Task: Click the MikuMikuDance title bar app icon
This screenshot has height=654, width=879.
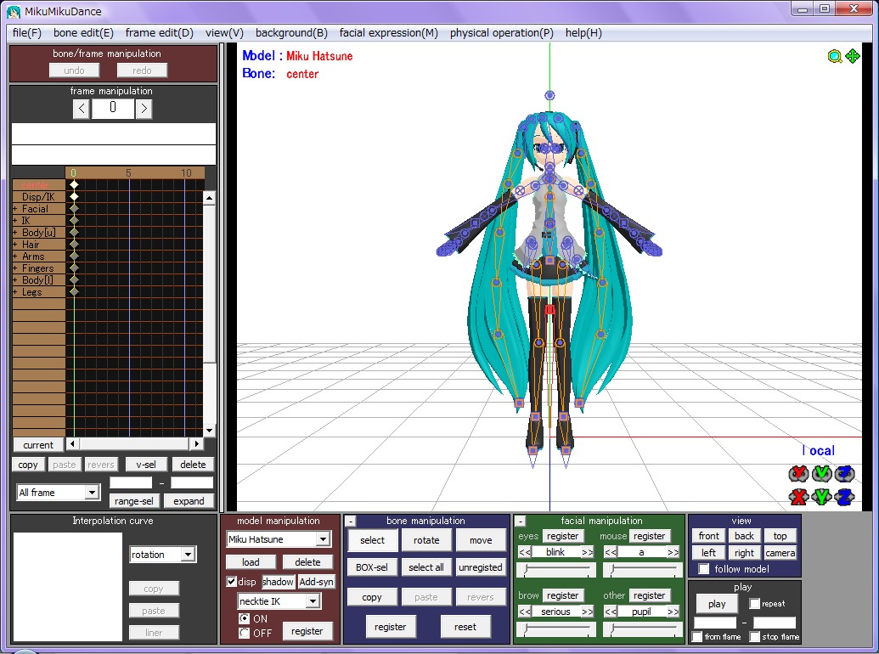Action: [14, 11]
